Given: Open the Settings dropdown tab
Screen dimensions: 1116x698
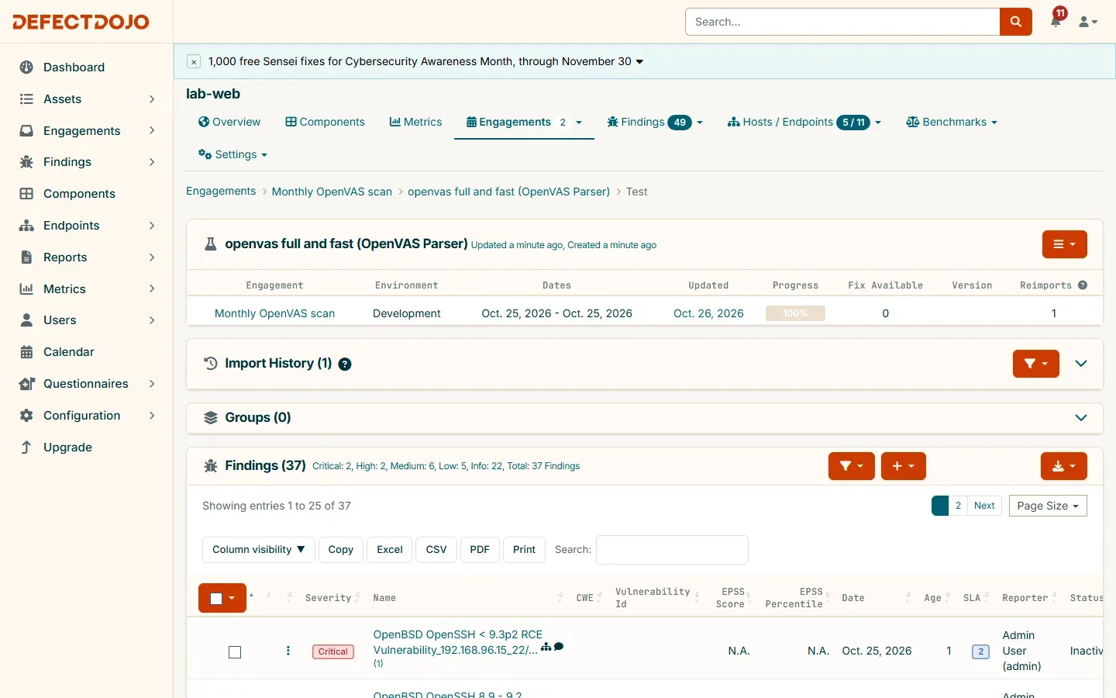Looking at the screenshot, I should pos(232,154).
